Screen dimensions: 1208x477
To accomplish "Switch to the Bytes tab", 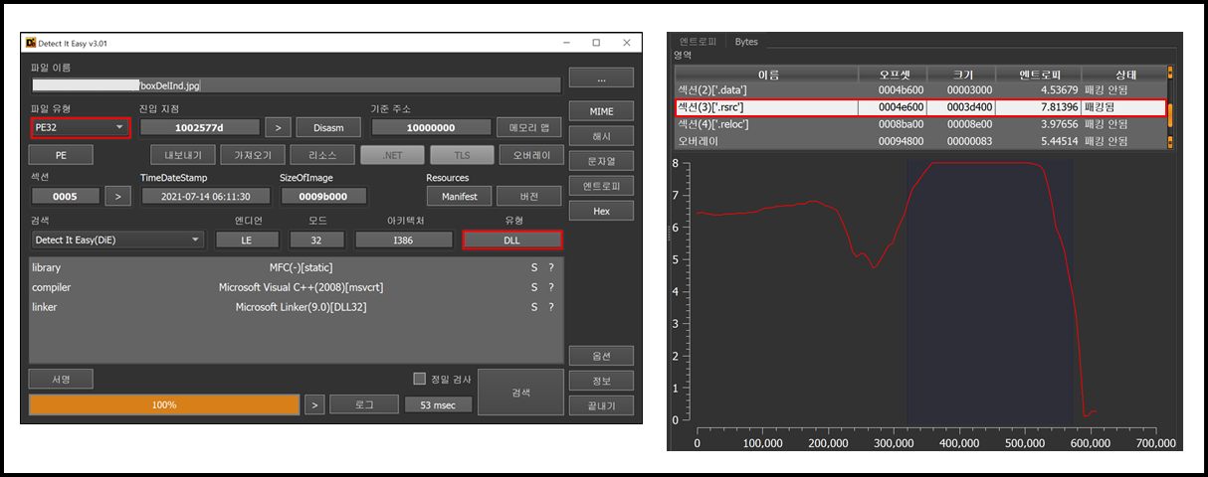I will 746,42.
